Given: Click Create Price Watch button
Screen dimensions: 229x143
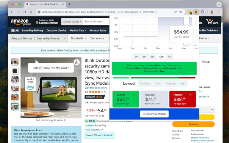Looking at the screenshot, I should pyautogui.click(x=154, y=114).
